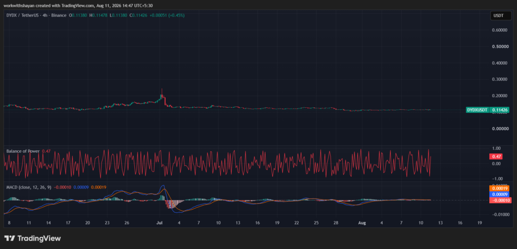Click date 25 on the time axis
This screenshot has width=517, height=249.
point(316,223)
